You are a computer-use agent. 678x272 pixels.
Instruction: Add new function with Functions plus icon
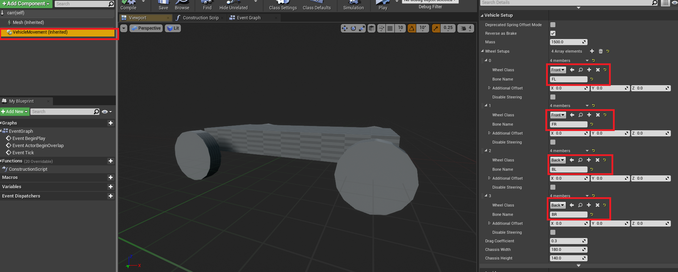click(111, 161)
